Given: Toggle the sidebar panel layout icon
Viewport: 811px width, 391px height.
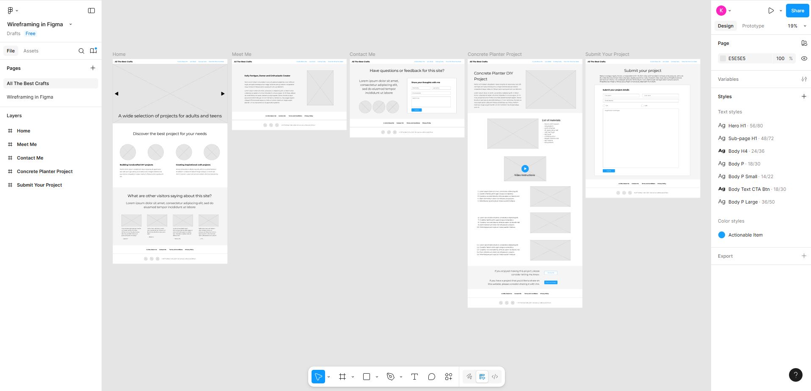Looking at the screenshot, I should coord(91,11).
